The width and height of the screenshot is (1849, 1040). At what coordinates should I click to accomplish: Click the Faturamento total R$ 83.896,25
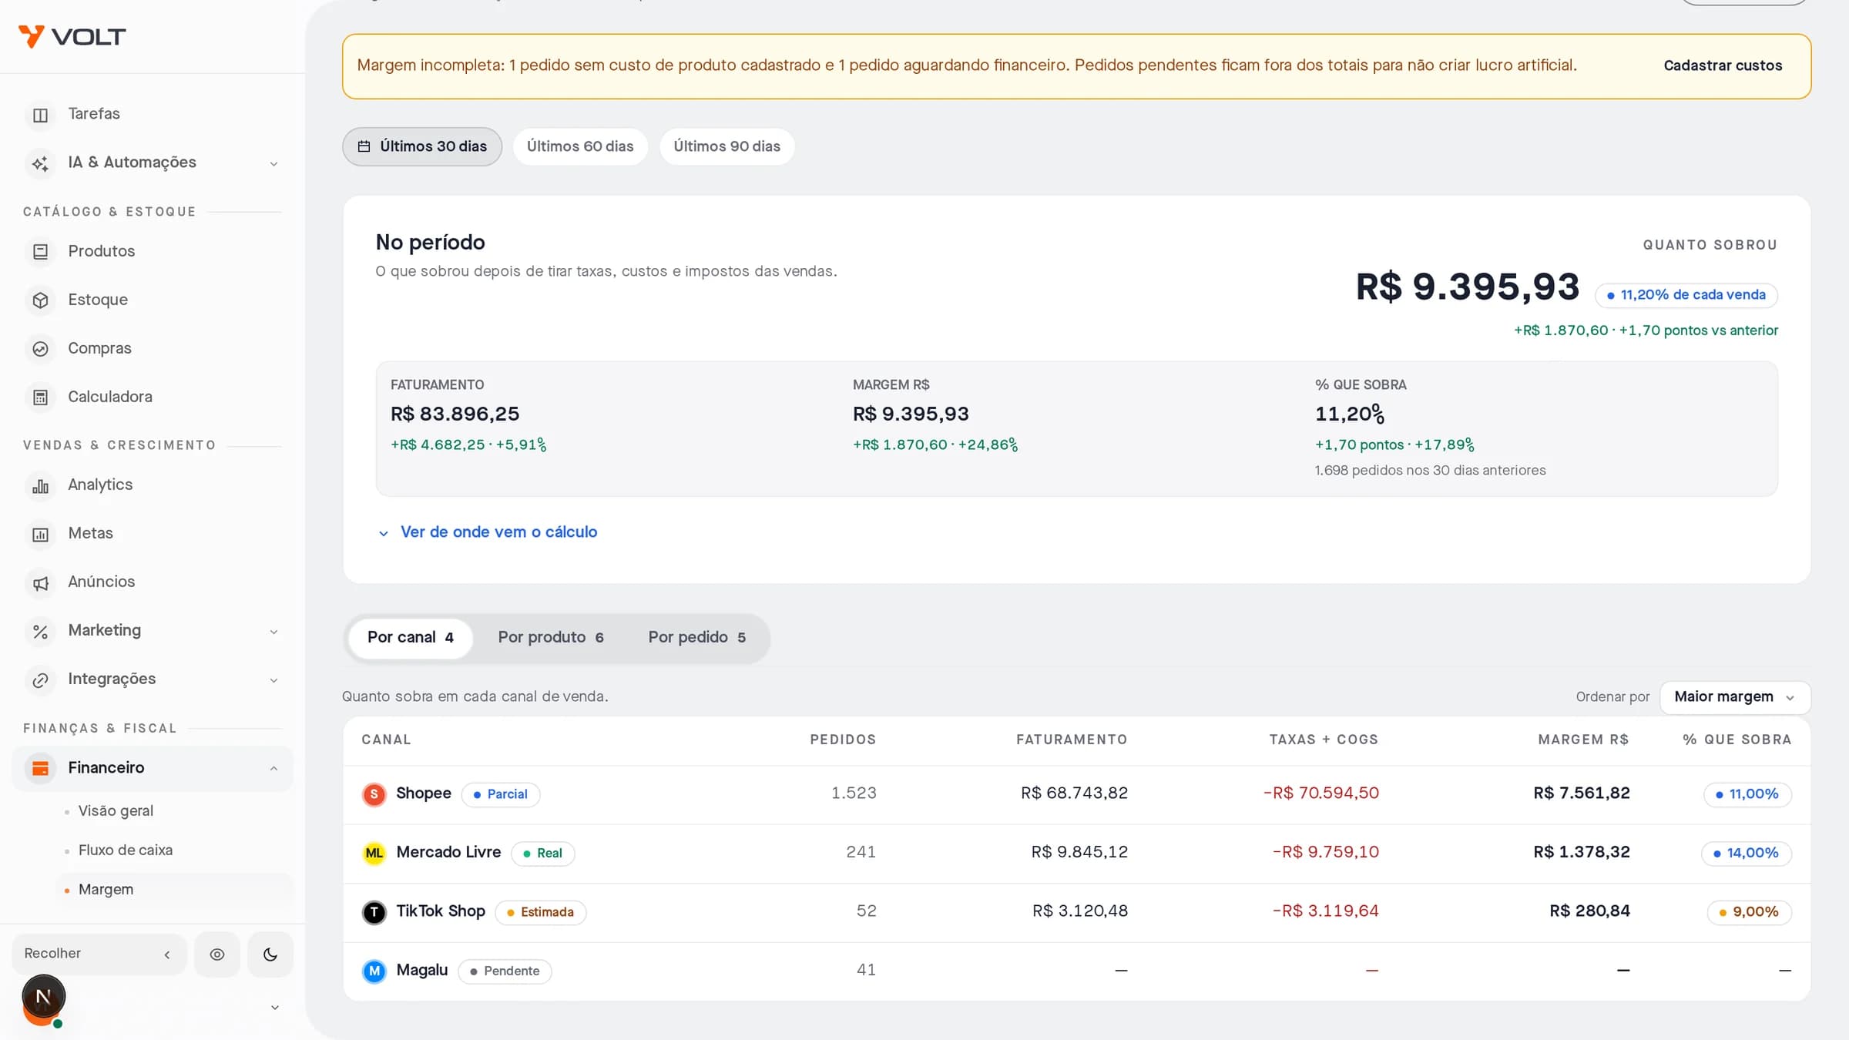(455, 414)
